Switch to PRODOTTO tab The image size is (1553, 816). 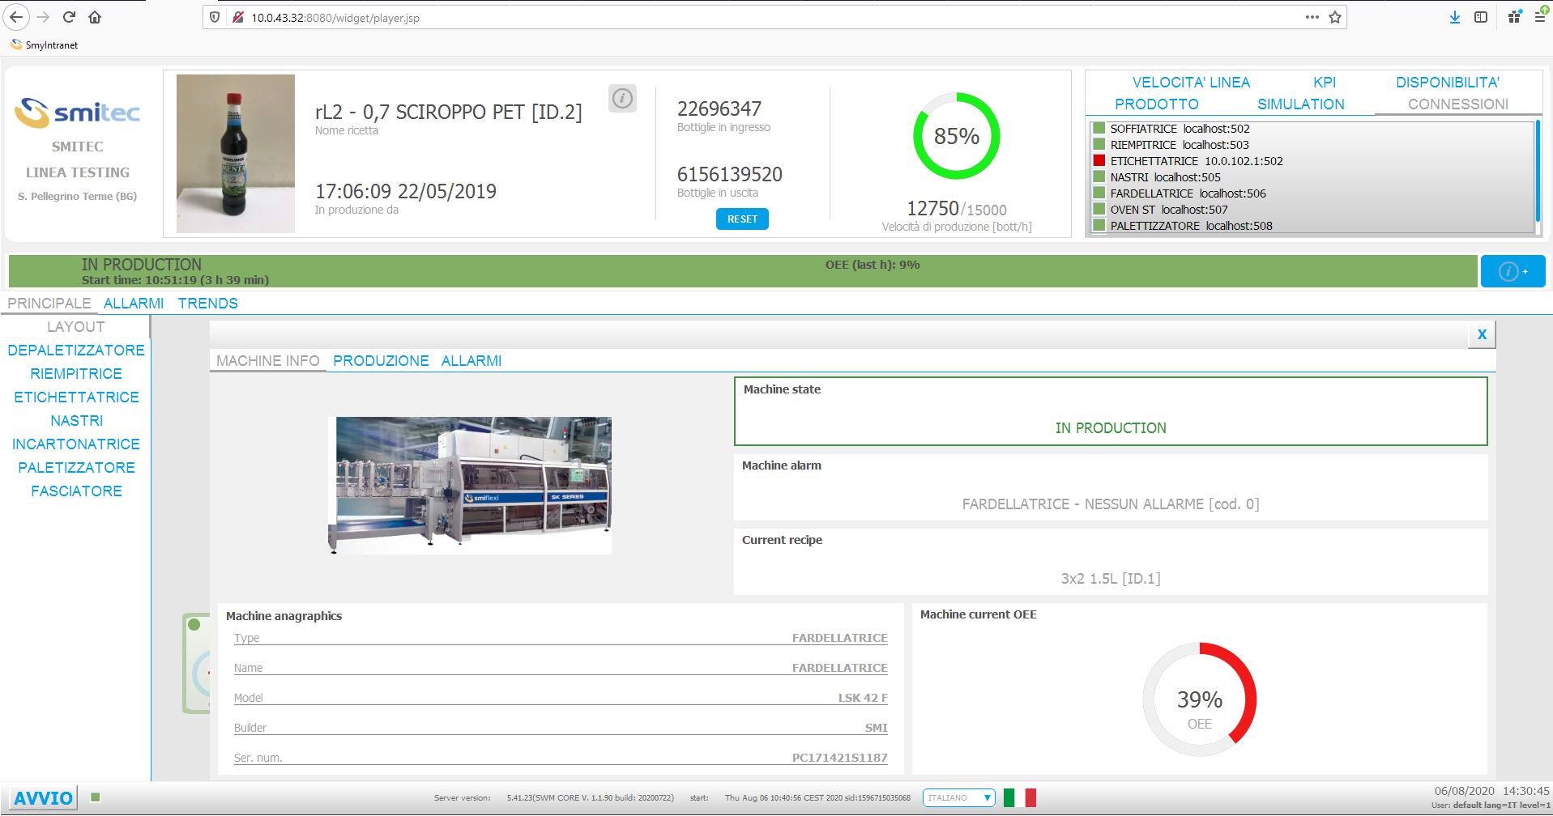[1157, 104]
